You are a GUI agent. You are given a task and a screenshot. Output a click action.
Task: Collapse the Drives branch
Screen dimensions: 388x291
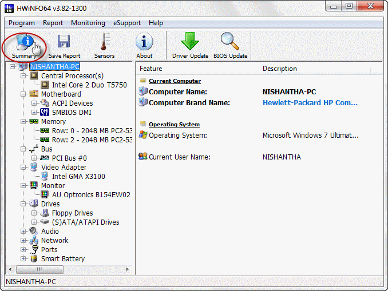point(23,204)
